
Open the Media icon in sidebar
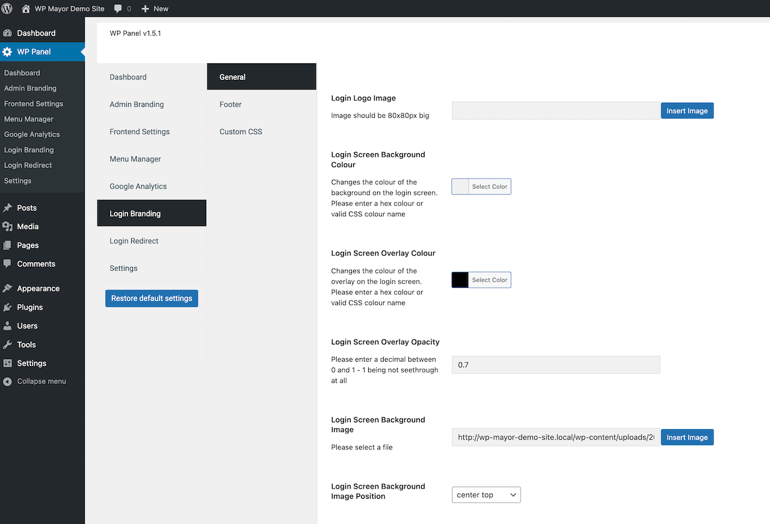point(7,227)
